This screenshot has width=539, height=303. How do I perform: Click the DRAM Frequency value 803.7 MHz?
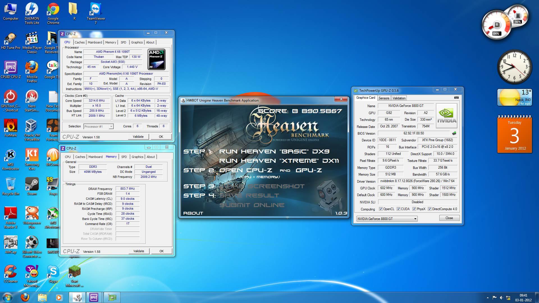[x=128, y=189]
